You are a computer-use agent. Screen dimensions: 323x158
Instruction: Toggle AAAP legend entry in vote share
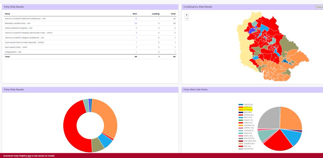click(245, 104)
